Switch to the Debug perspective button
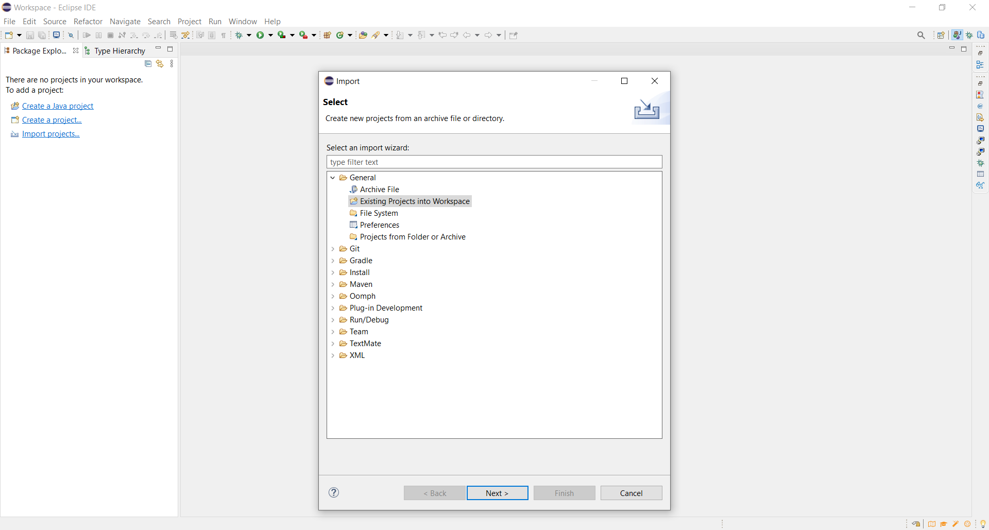Image resolution: width=989 pixels, height=530 pixels. point(969,35)
